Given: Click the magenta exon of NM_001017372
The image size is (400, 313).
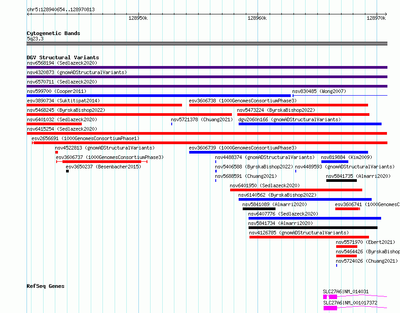Looking at the screenshot, I should [x=330, y=308].
